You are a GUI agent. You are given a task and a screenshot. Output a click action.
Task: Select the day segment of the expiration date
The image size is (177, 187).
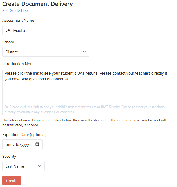(x=17, y=144)
